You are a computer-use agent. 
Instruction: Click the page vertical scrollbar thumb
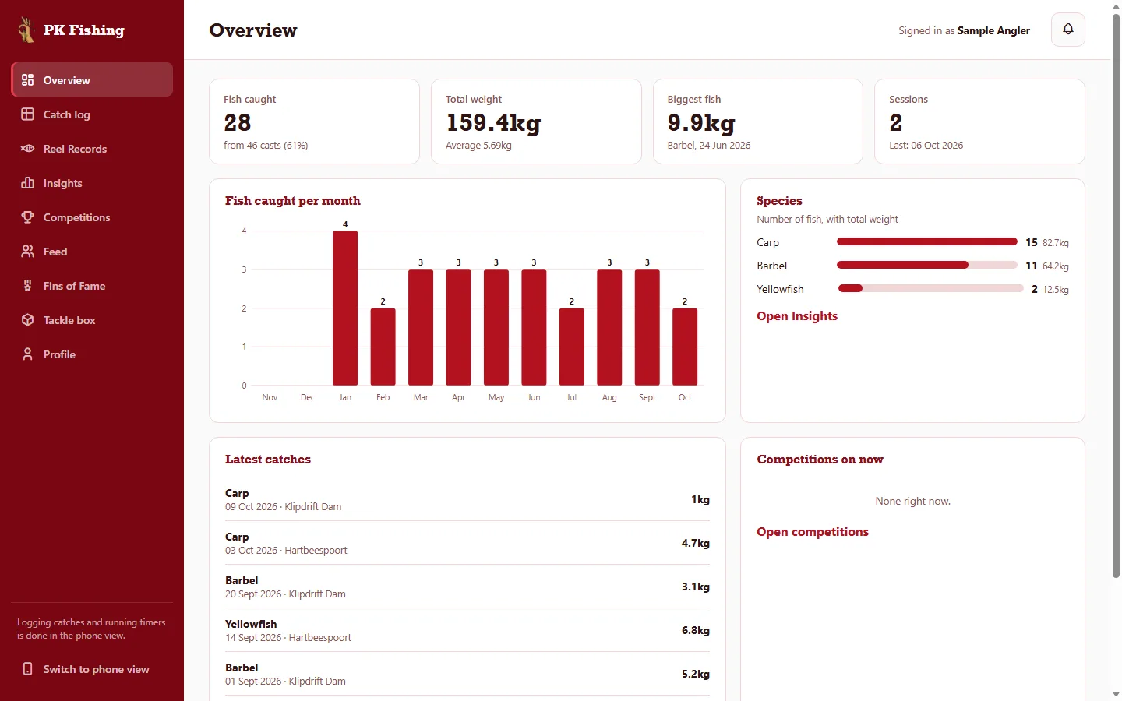click(x=1116, y=296)
